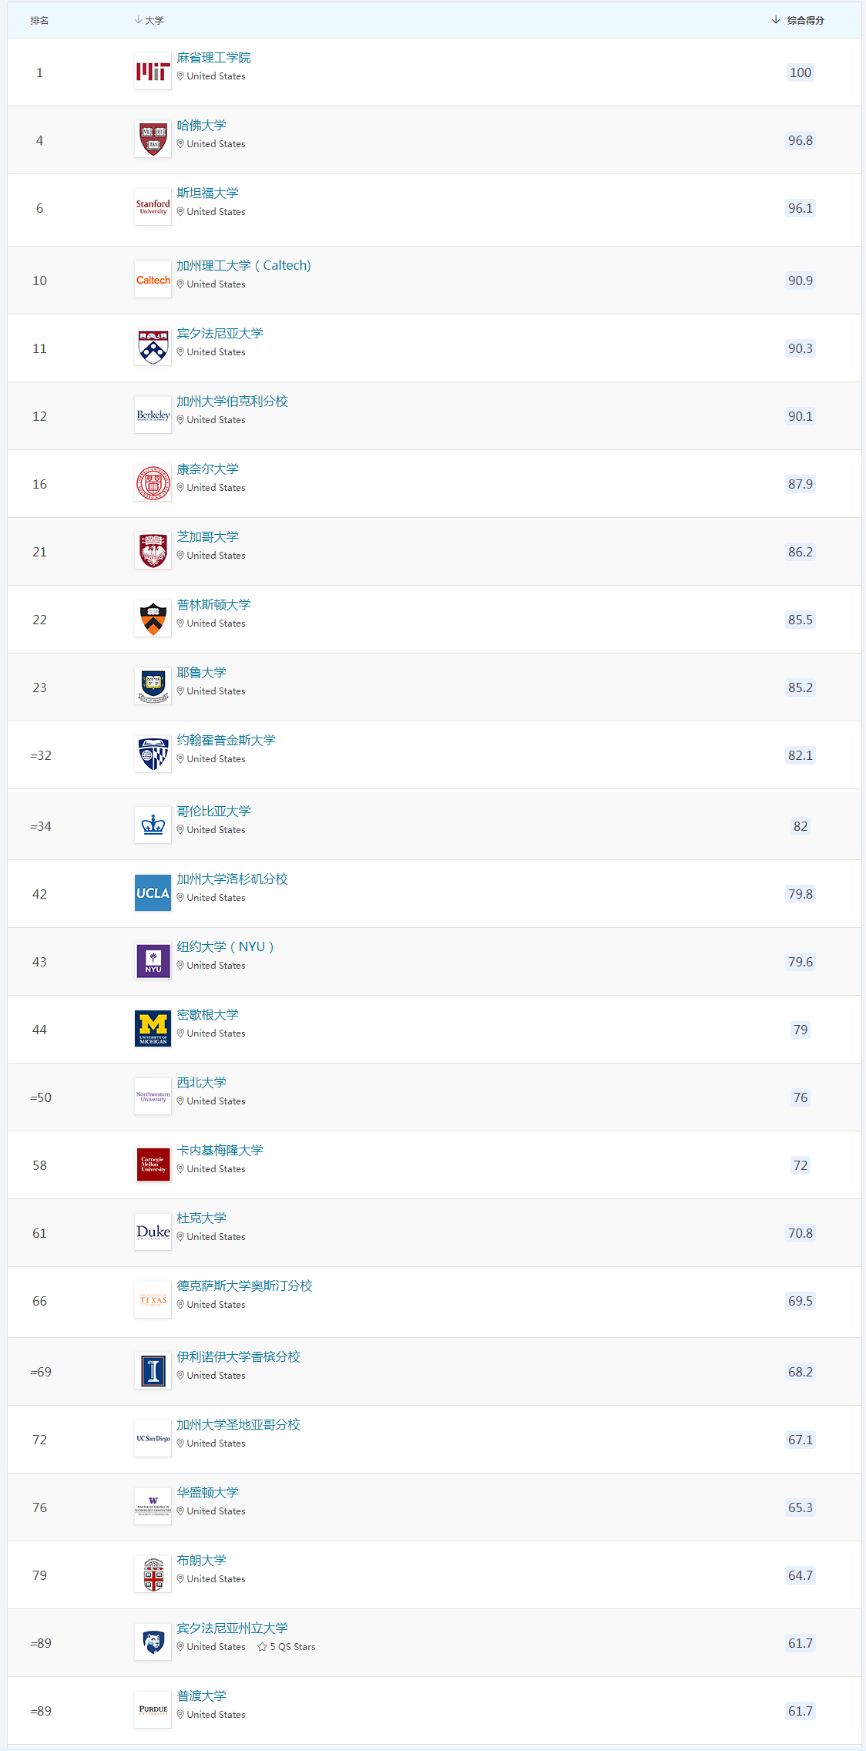Click the 5 QS Stars badge
The width and height of the screenshot is (866, 1751).
287,1647
